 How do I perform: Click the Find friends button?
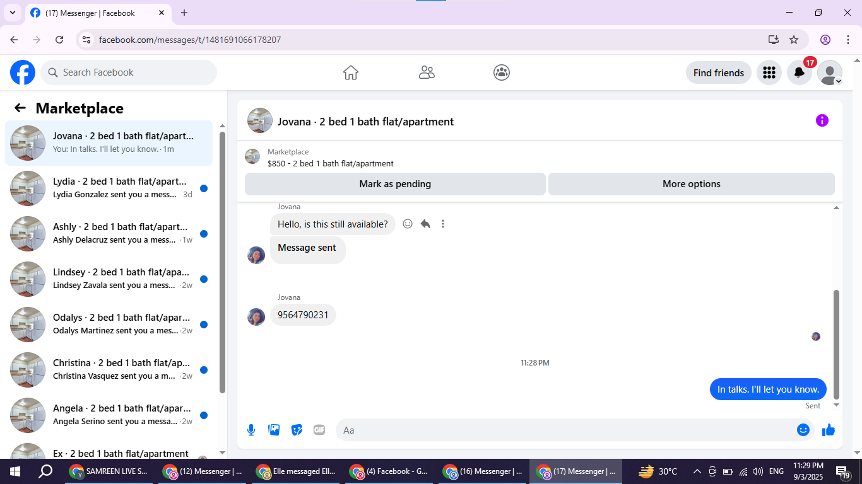[x=719, y=72]
